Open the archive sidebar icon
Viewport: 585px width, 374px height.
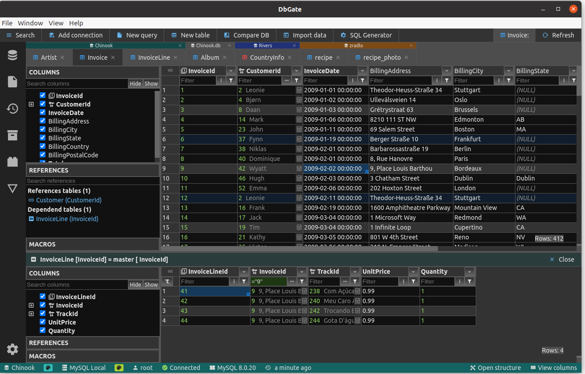12,135
